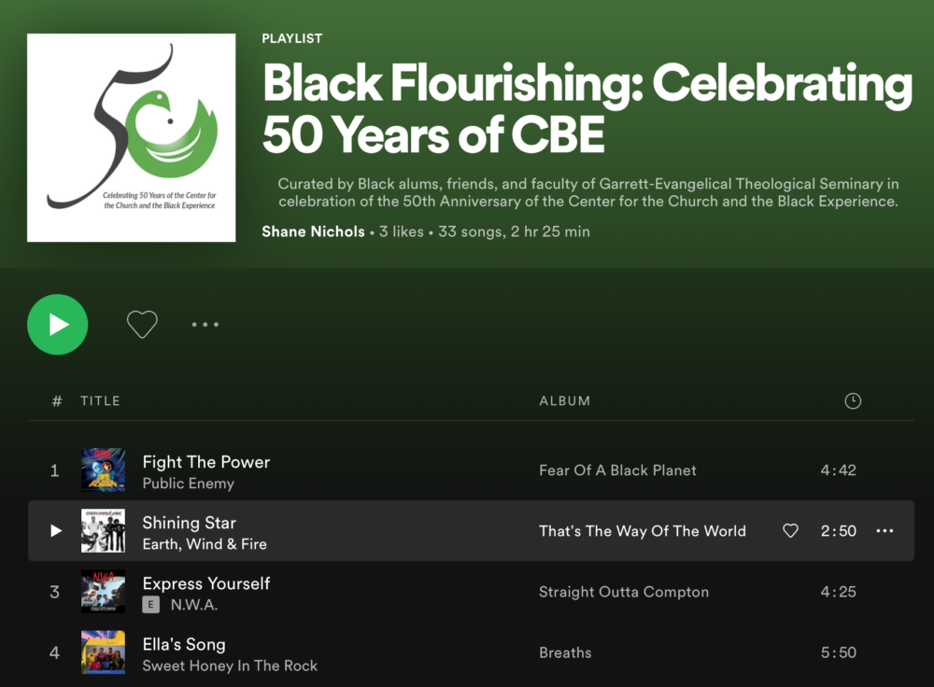Click the Shining Star album art thumbnail

pos(103,530)
